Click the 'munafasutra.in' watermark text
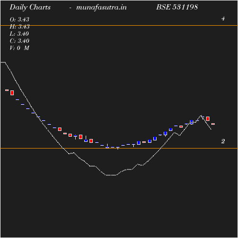This screenshot has width=238, height=238. (101, 8)
